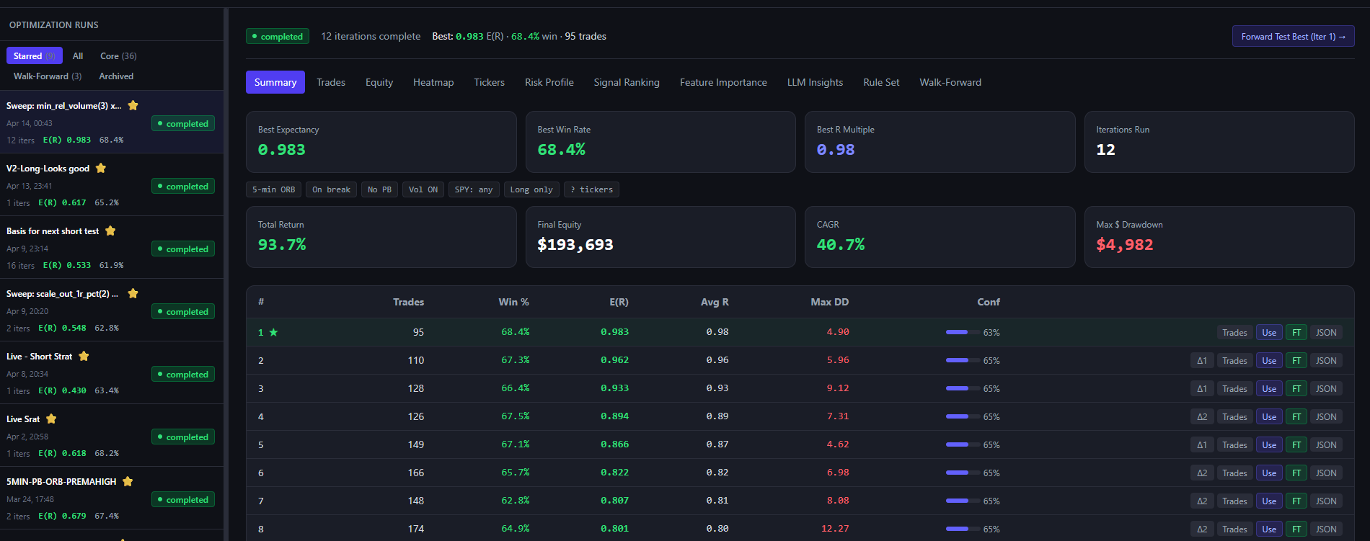Viewport: 1370px width, 541px height.
Task: Sort table by Win % column
Action: pos(513,302)
